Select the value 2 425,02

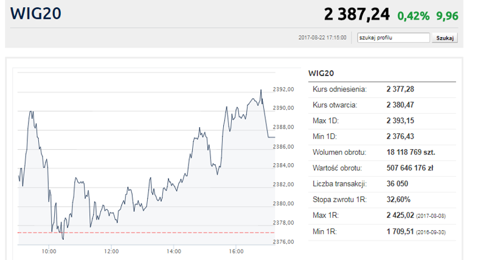click(400, 215)
